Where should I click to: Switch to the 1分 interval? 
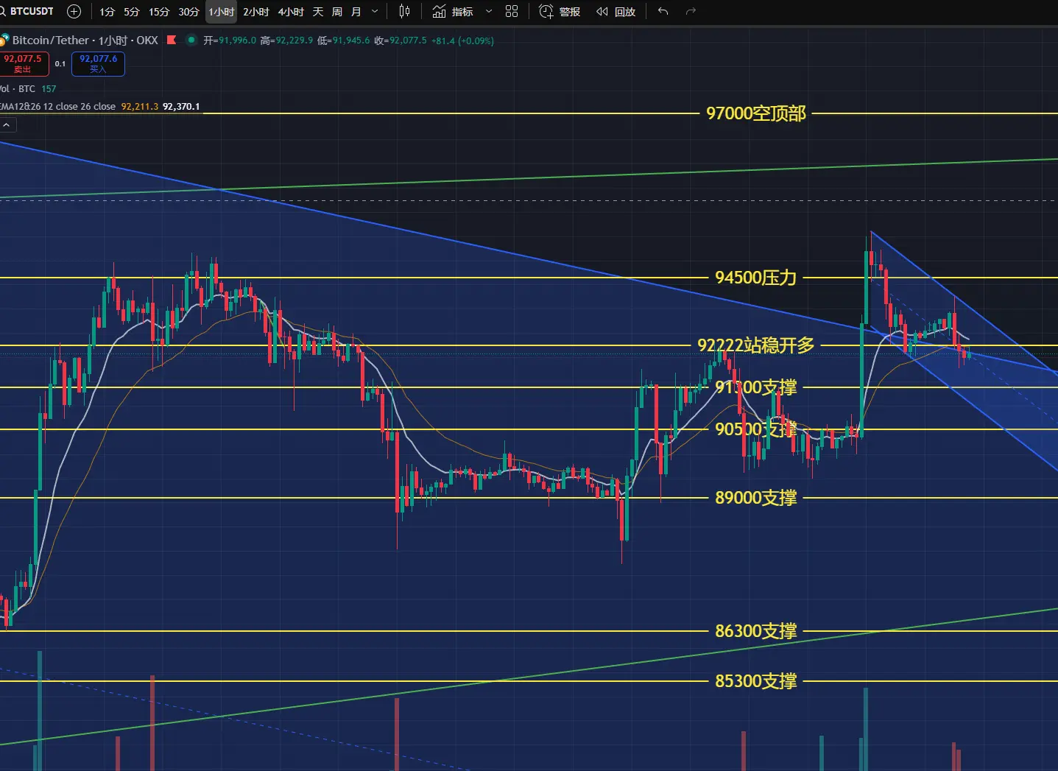[107, 12]
